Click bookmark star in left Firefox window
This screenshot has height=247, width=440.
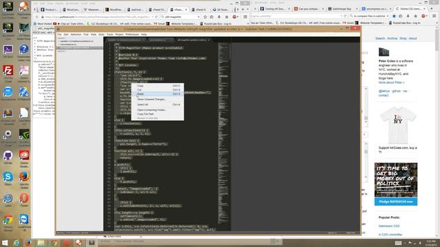(205, 16)
